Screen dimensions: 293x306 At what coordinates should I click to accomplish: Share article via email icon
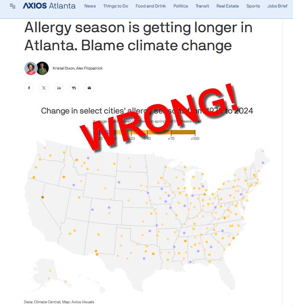[89, 88]
